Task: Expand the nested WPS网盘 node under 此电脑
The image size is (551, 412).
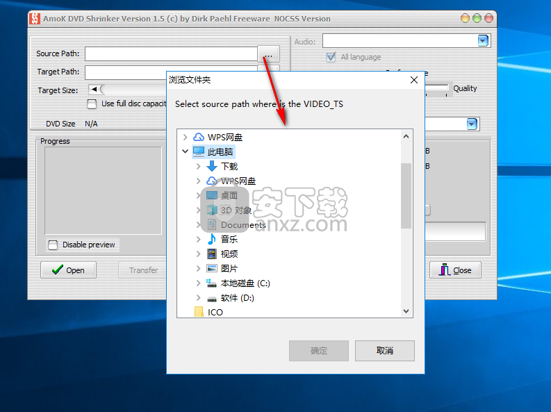Action: pyautogui.click(x=199, y=181)
